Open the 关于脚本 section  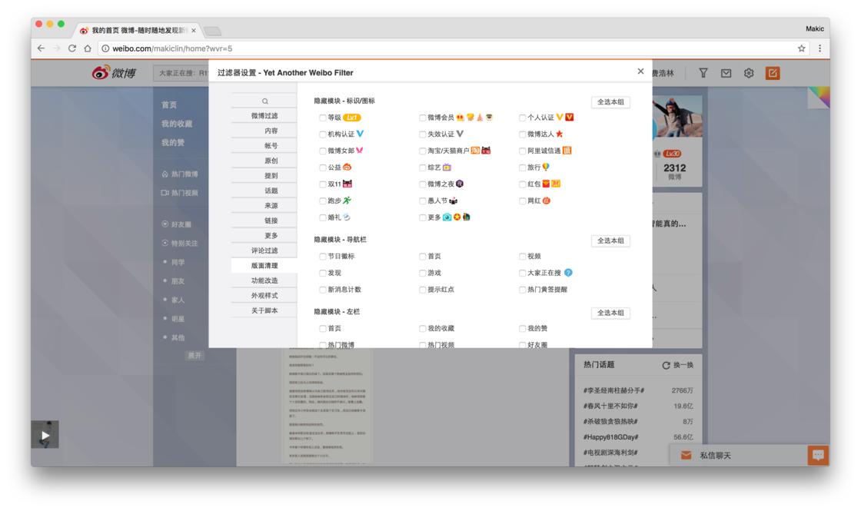click(264, 310)
